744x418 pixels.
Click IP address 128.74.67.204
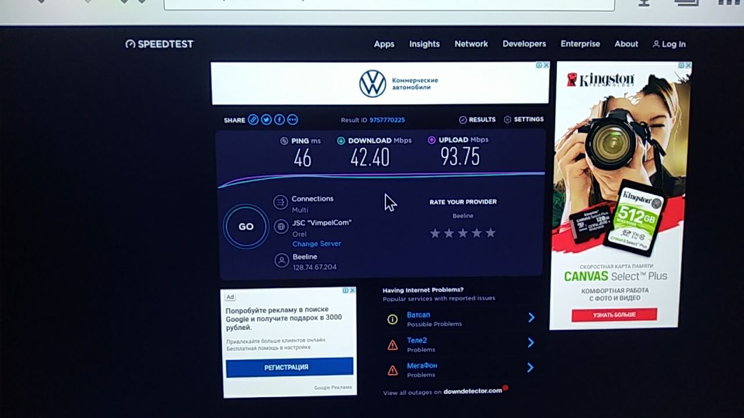click(314, 267)
